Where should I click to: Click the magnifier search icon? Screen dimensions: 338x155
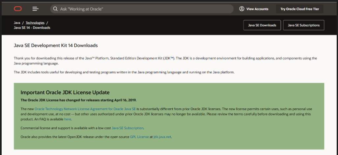pos(55,9)
